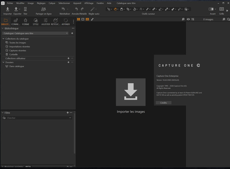Image resolution: width=230 pixels, height=169 pixels.
Task: Select Dans catalogue folder
Action: (x=17, y=66)
